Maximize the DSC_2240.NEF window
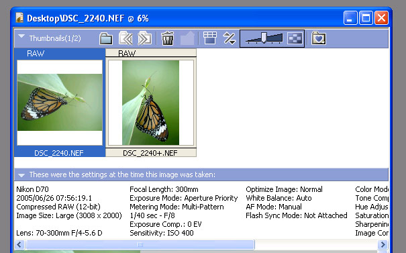Viewport: 406px width, 253px height. point(366,18)
